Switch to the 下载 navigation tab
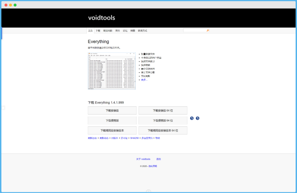This screenshot has width=297, height=193. pyautogui.click(x=98, y=30)
